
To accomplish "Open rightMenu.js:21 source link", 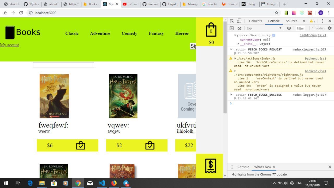I will pyautogui.click(x=313, y=35).
